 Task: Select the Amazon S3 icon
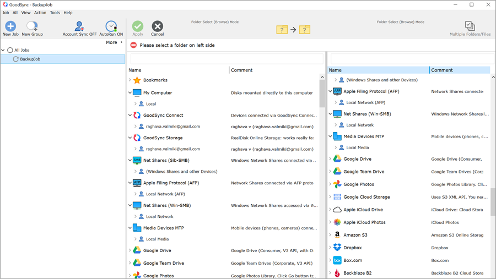click(337, 235)
